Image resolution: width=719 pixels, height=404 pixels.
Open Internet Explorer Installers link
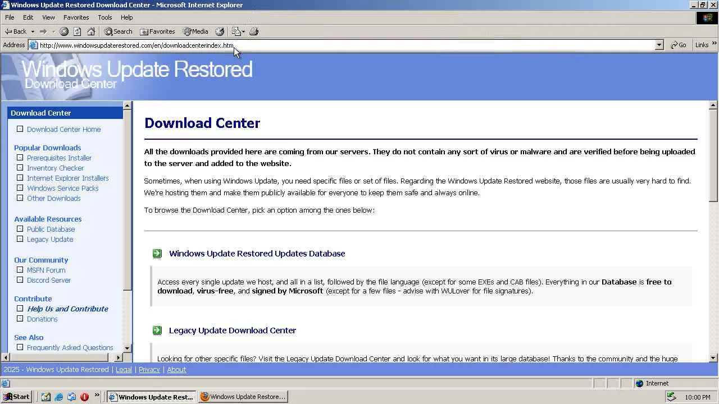coord(68,178)
